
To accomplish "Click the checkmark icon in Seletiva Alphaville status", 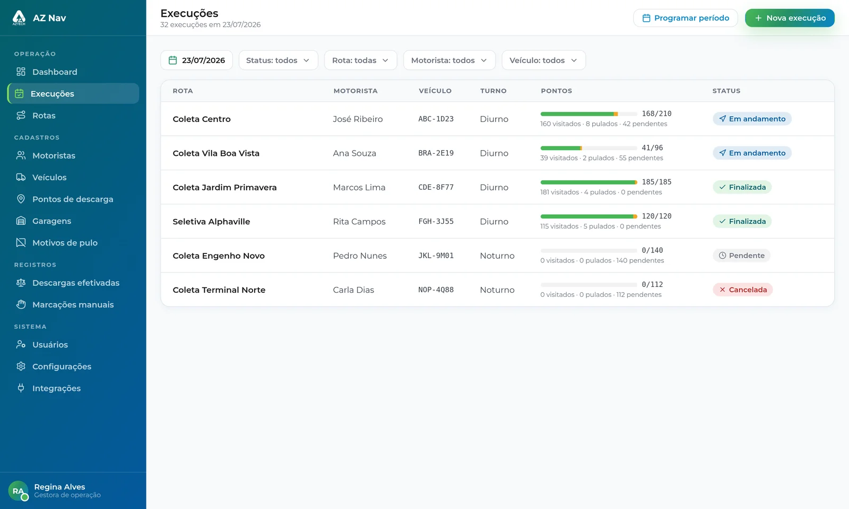I will tap(722, 221).
